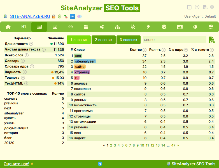Open the sitemap hierarchy icon tab

(x=117, y=27)
